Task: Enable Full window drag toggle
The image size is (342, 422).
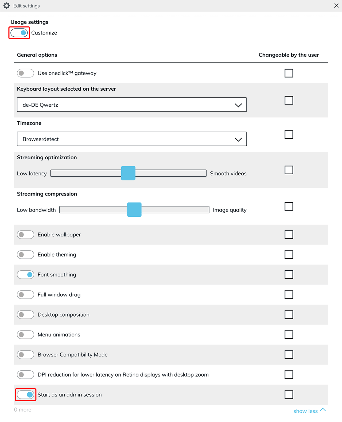Action: [x=25, y=295]
